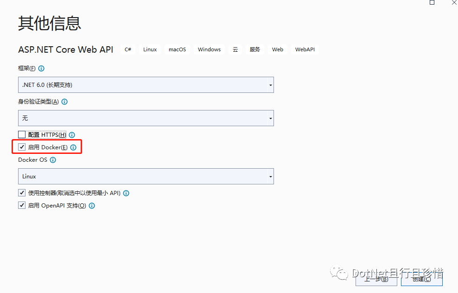Click the Linux tag in header
Viewport: 458px width, 293px height.
pyautogui.click(x=150, y=49)
